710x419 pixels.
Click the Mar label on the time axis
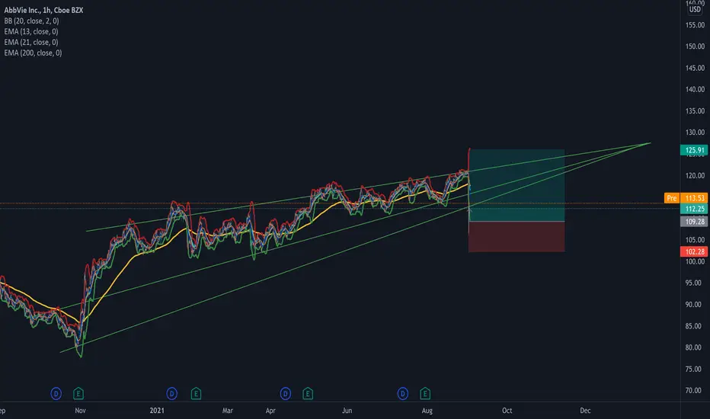point(227,411)
